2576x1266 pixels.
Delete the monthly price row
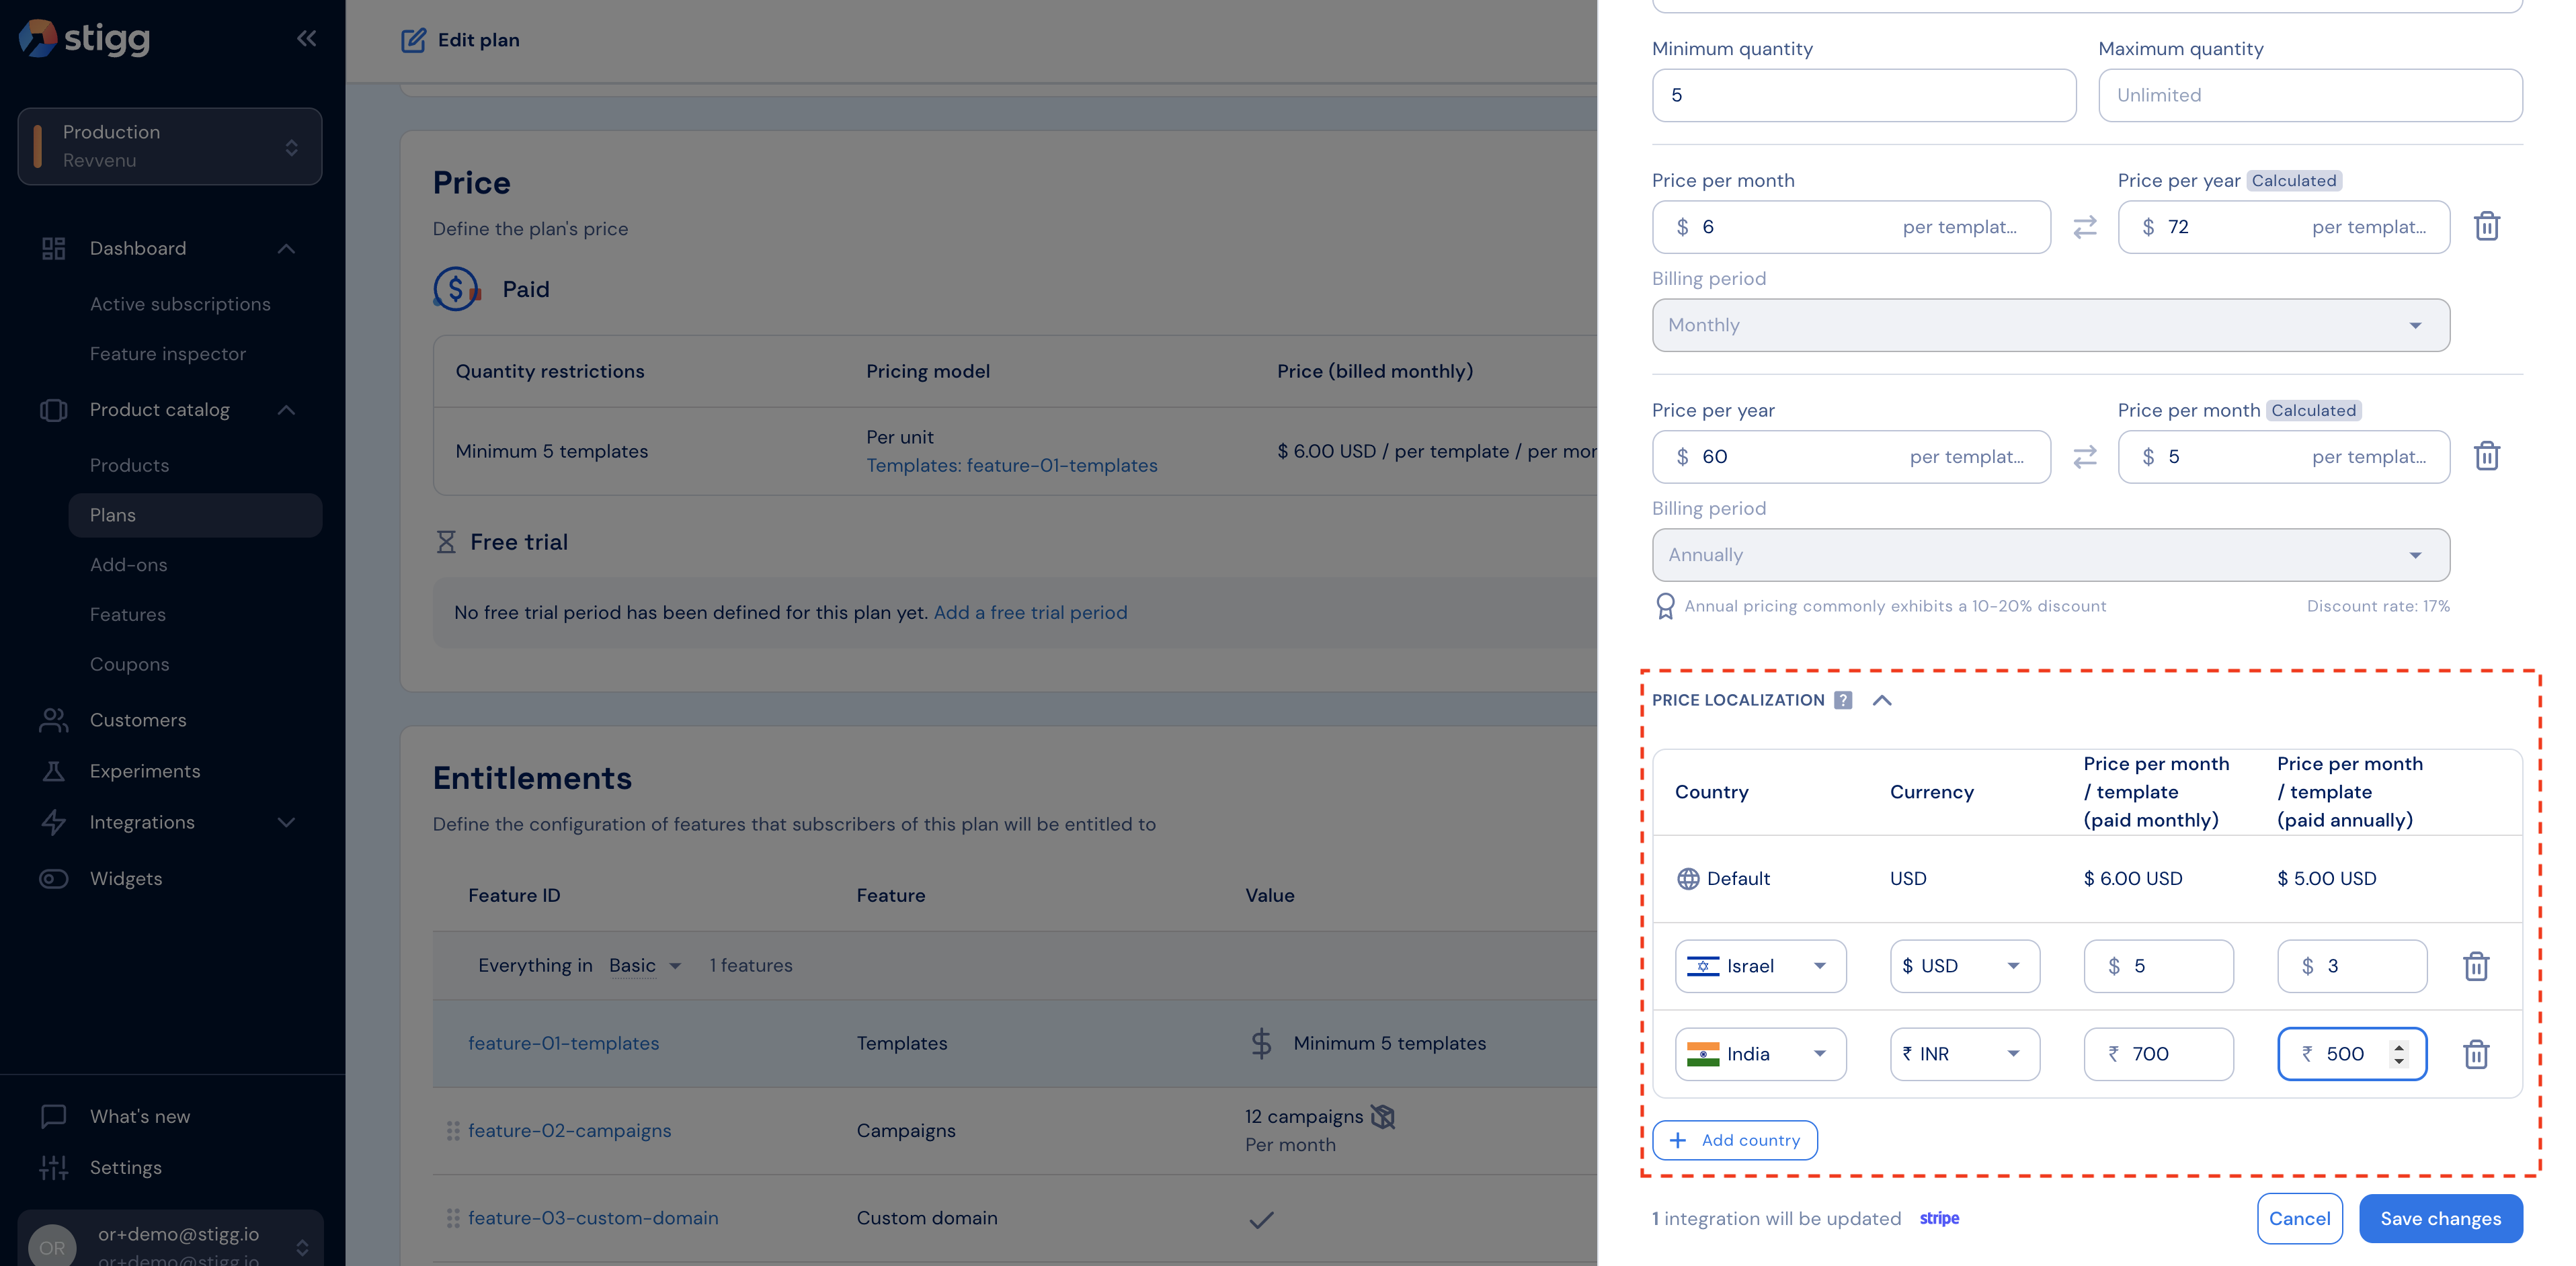[2486, 227]
